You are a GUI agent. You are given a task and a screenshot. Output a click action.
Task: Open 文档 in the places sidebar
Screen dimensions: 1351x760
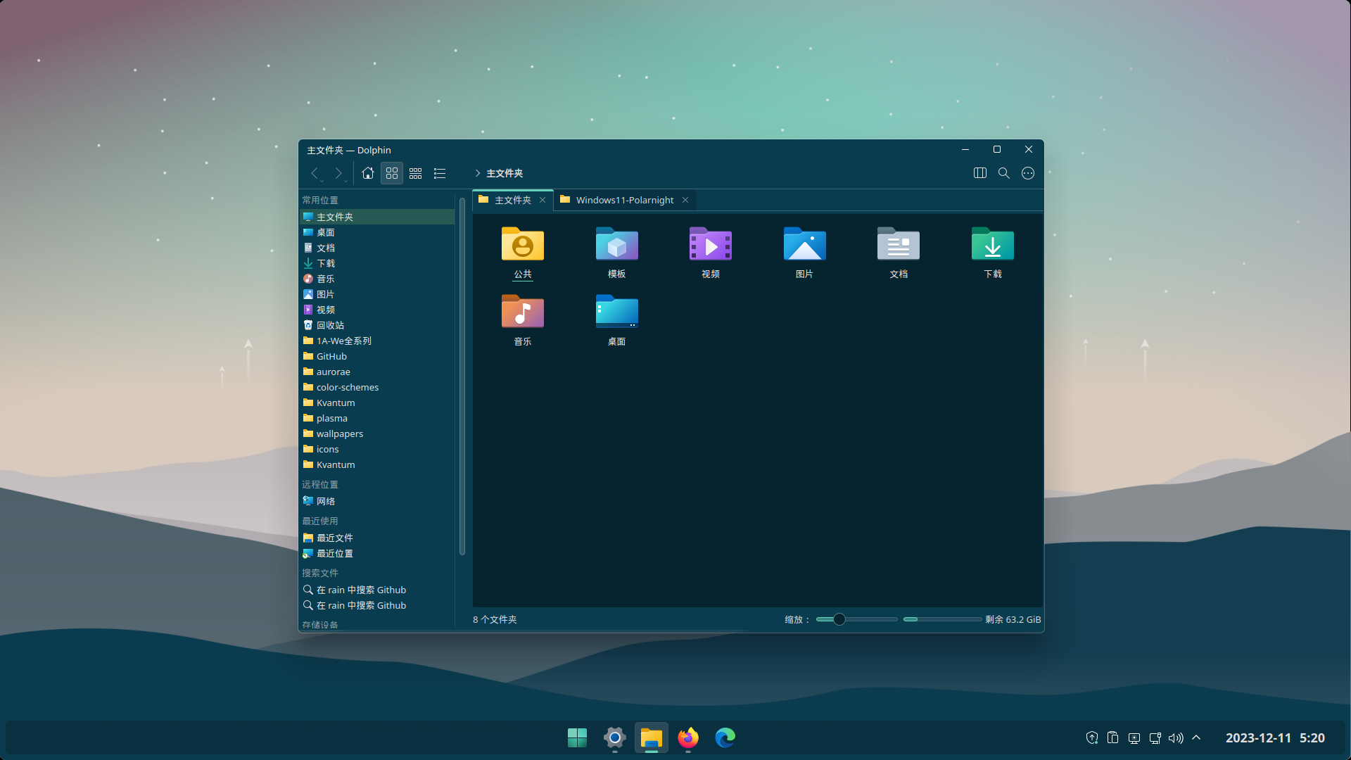[378, 248]
